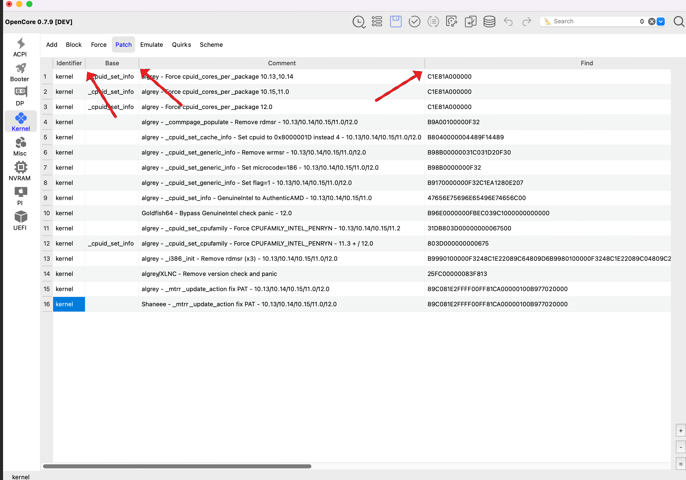Mount the EFI partition using toolbar icon
This screenshot has width=686, height=480.
pos(489,21)
